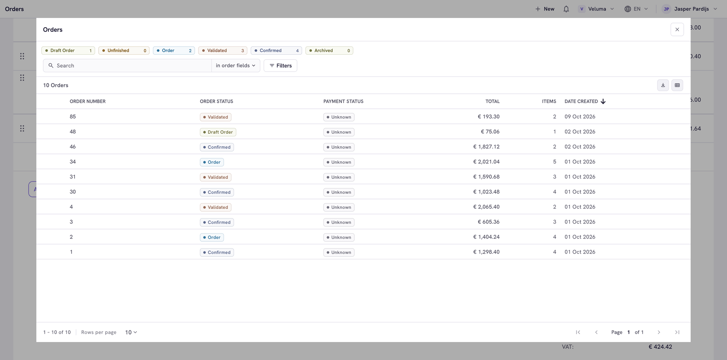727x360 pixels.
Task: Close the Orders dialog
Action: click(677, 30)
